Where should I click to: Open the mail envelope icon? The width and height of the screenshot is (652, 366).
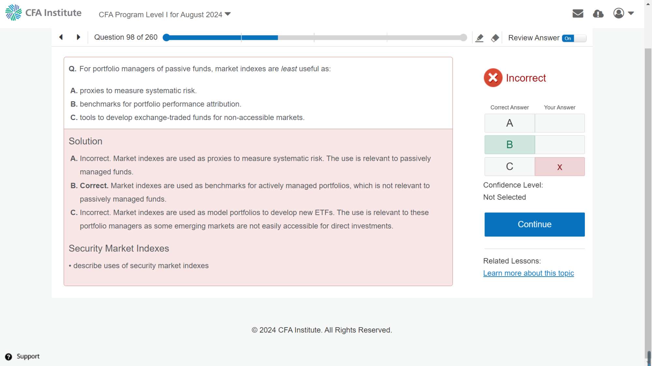point(578,13)
